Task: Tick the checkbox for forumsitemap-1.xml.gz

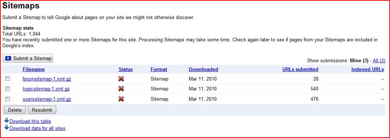Action: coord(8,79)
